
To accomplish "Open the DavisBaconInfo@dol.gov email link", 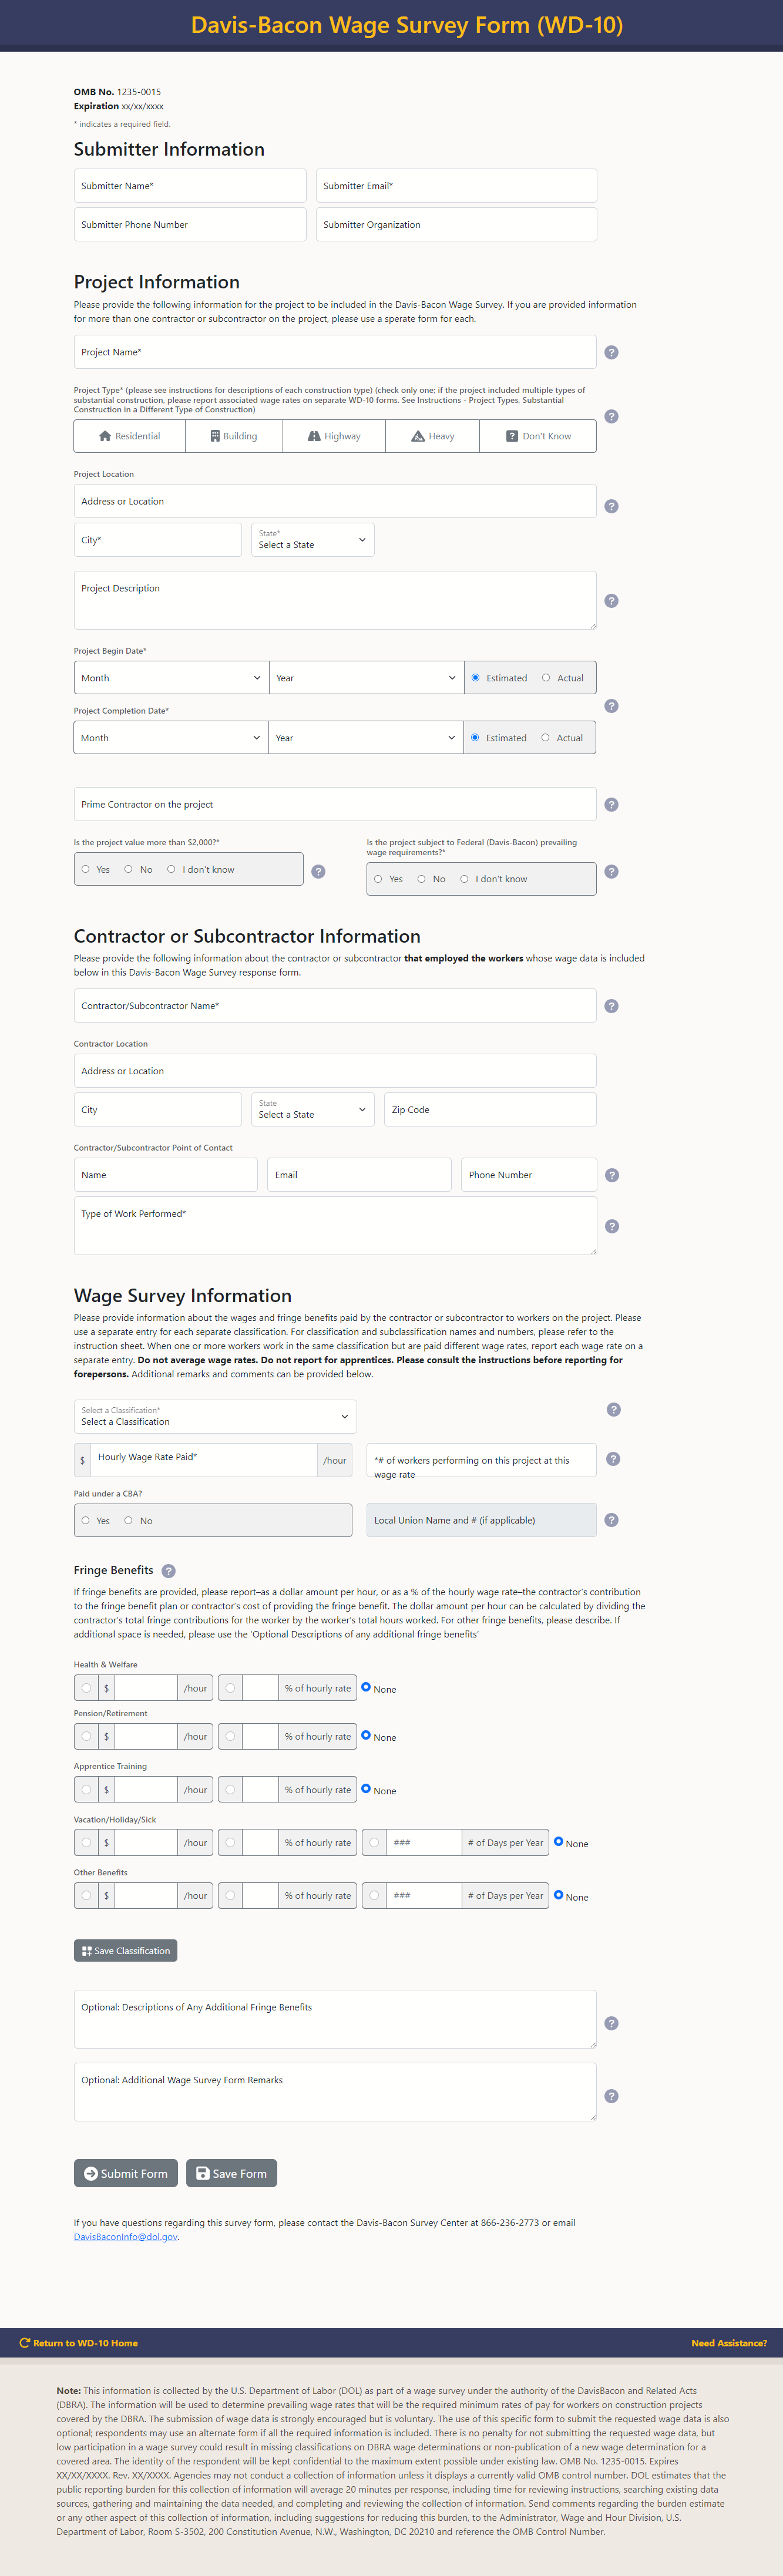I will point(125,2237).
